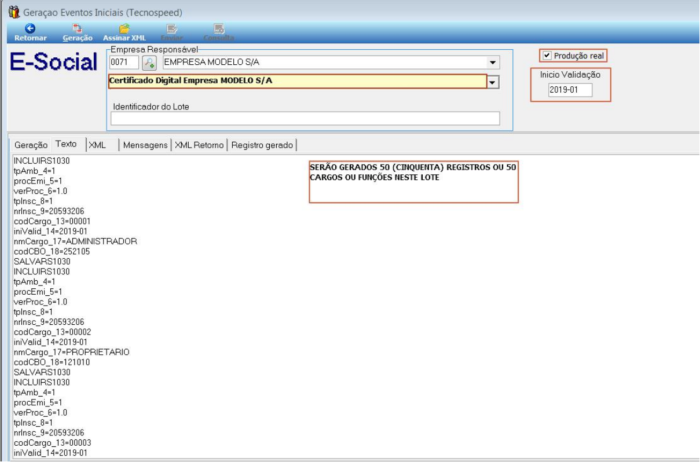Toggle the Produção real checkbox

pos(547,56)
